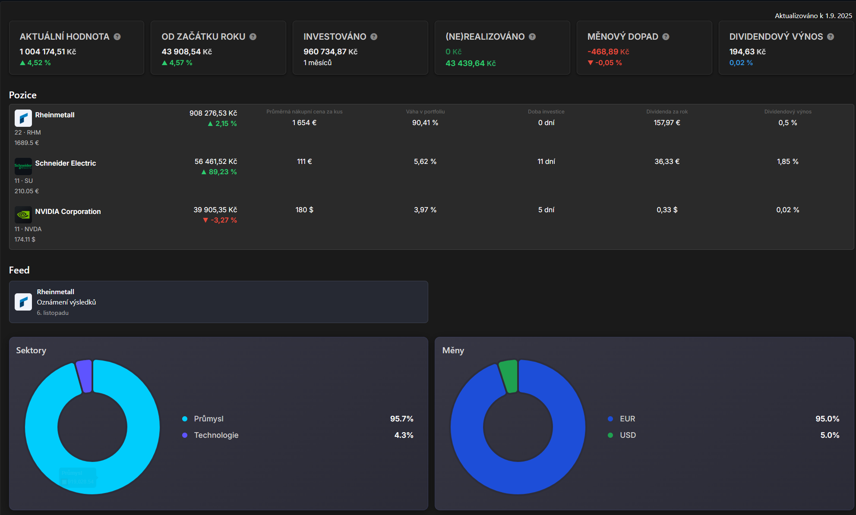Open the NVIDIA Corporation position
This screenshot has width=856, height=515.
coord(68,211)
